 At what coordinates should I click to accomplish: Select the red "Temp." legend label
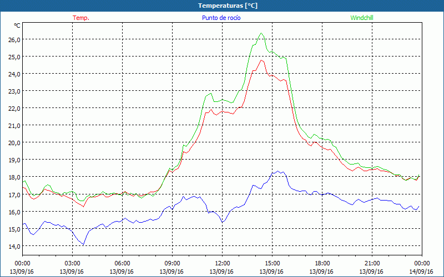coord(81,18)
